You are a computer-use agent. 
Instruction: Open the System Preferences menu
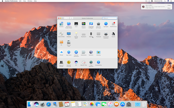(x=11, y=1)
